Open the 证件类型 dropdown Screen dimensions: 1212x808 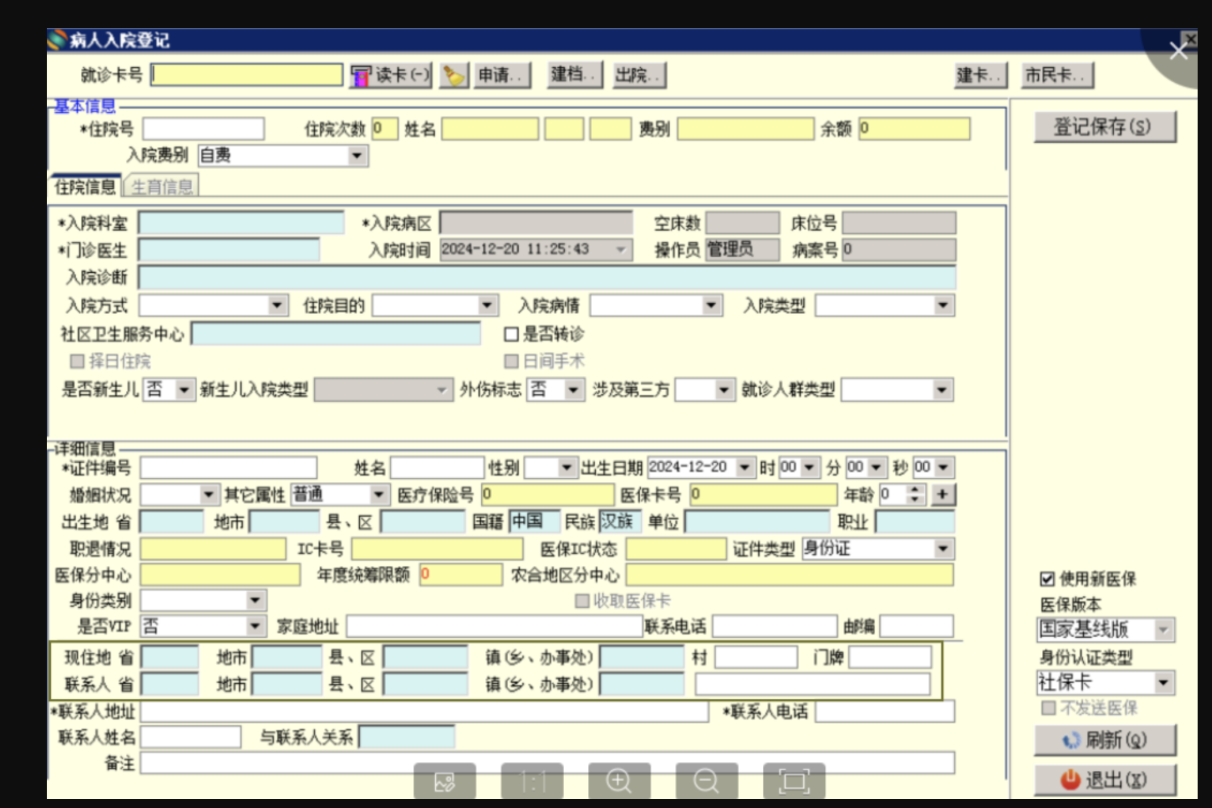[943, 548]
